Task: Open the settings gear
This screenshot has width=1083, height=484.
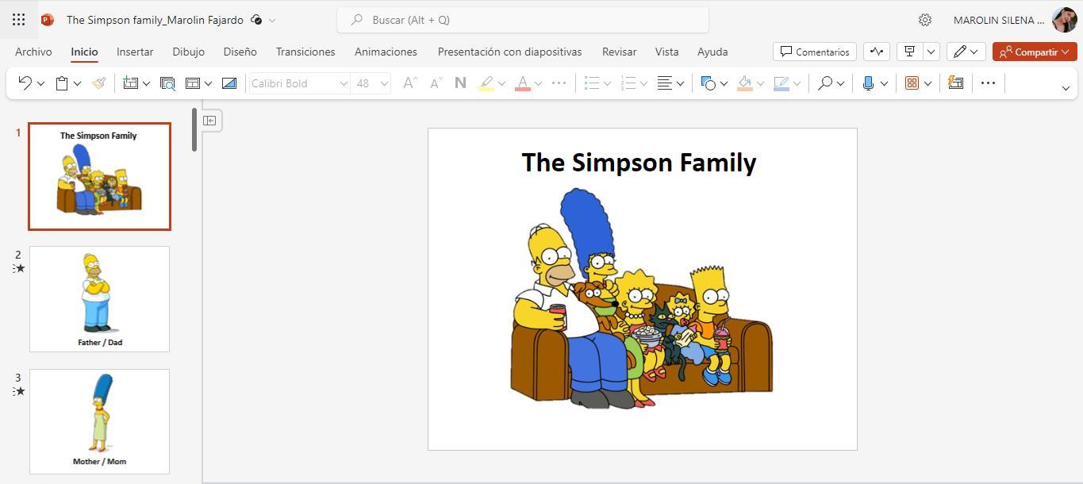Action: [x=924, y=20]
